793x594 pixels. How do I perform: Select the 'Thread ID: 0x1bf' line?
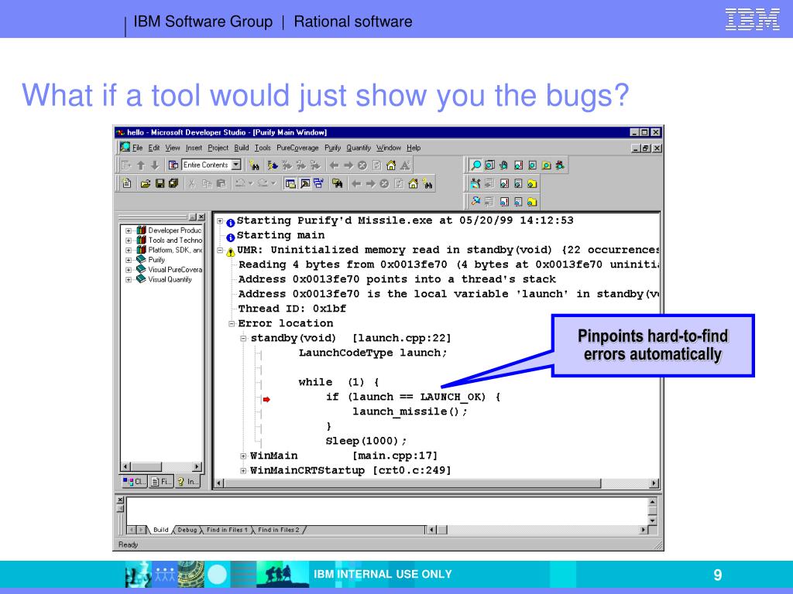coord(292,309)
